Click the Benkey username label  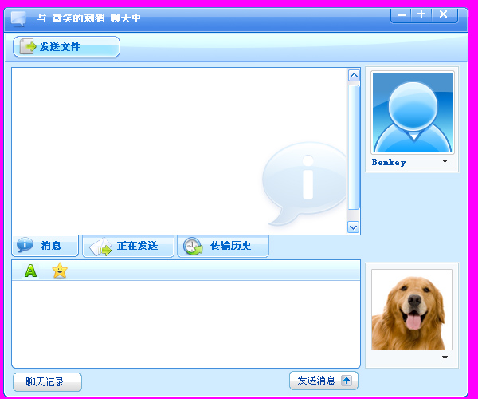tap(389, 162)
